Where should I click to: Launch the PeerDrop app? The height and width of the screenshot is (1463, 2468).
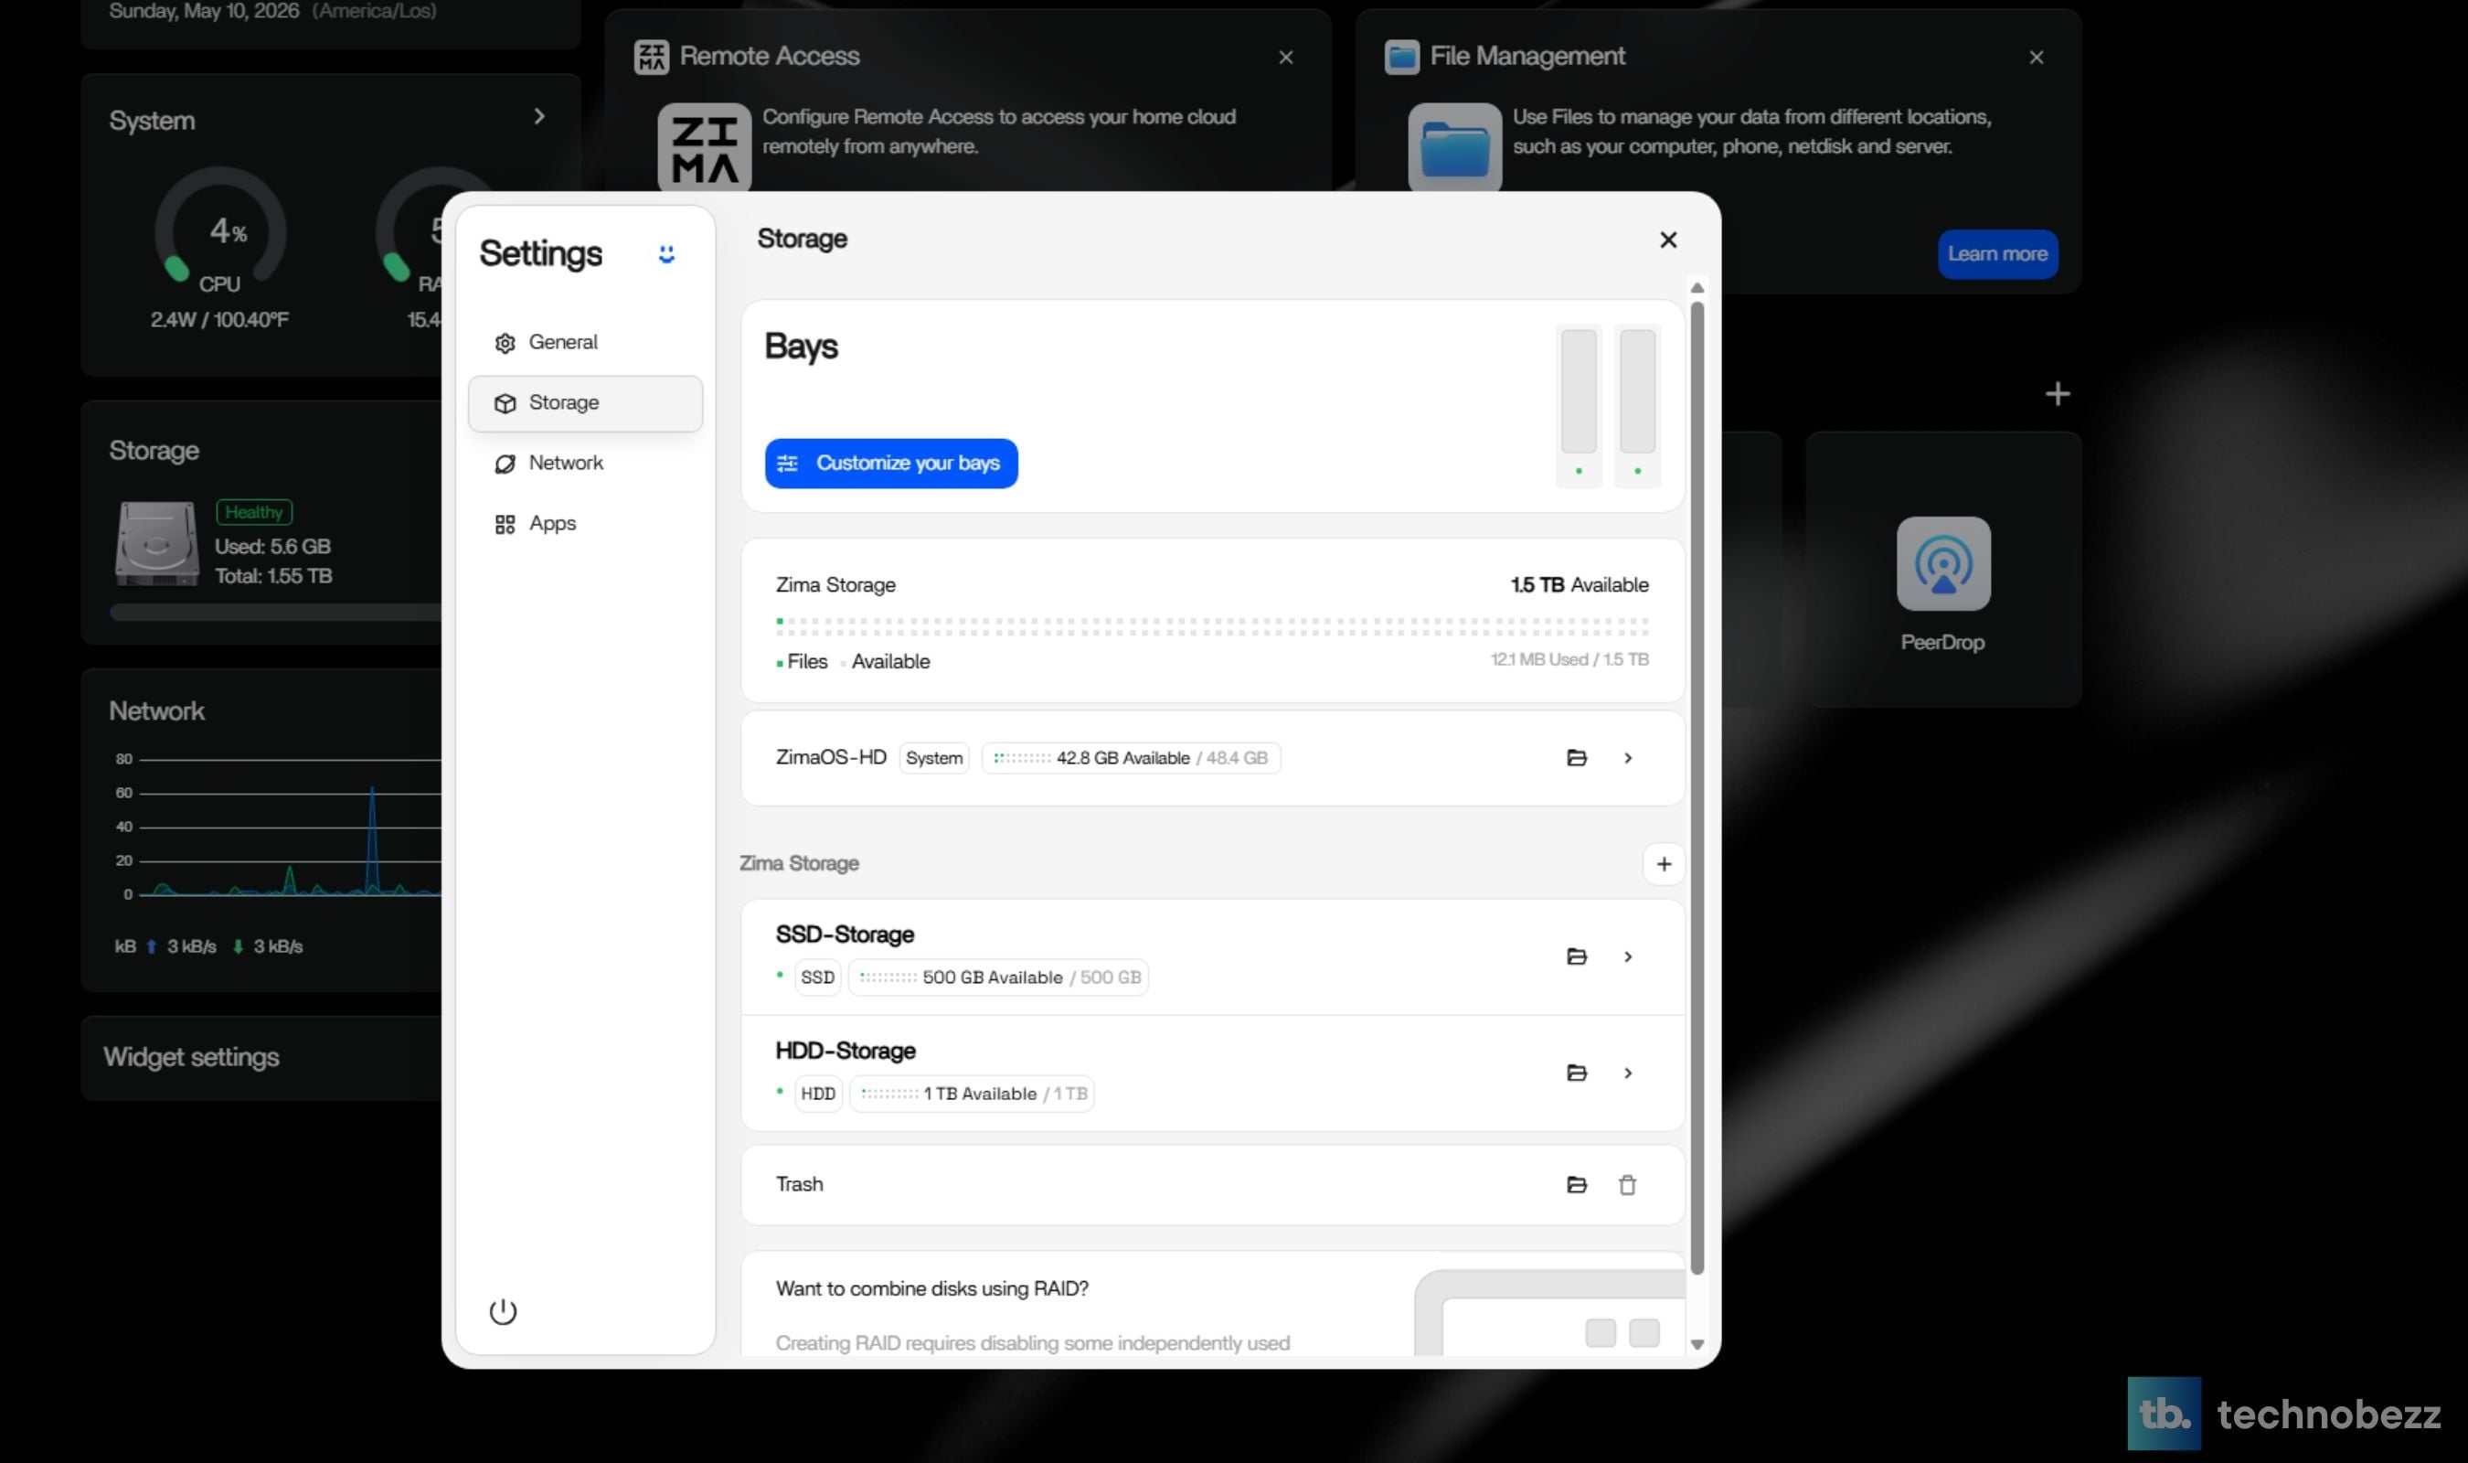(x=1943, y=564)
